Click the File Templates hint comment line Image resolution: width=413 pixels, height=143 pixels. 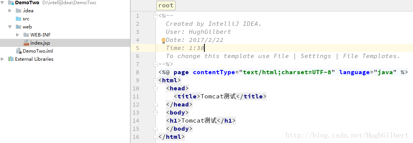[283, 56]
